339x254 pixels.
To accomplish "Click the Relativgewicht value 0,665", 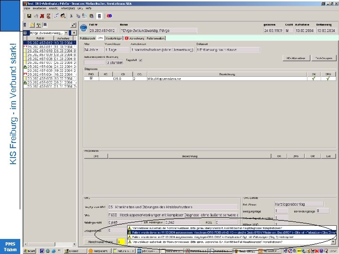I will [x=124, y=222].
